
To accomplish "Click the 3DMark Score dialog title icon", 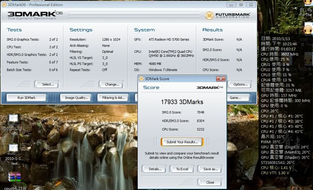I will (x=141, y=79).
